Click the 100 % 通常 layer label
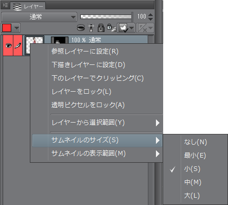Image resolution: width=228 pixels, height=205 pixels. pos(86,40)
